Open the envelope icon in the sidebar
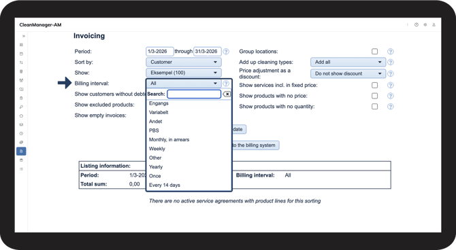The height and width of the screenshot is (250, 456). click(x=21, y=124)
